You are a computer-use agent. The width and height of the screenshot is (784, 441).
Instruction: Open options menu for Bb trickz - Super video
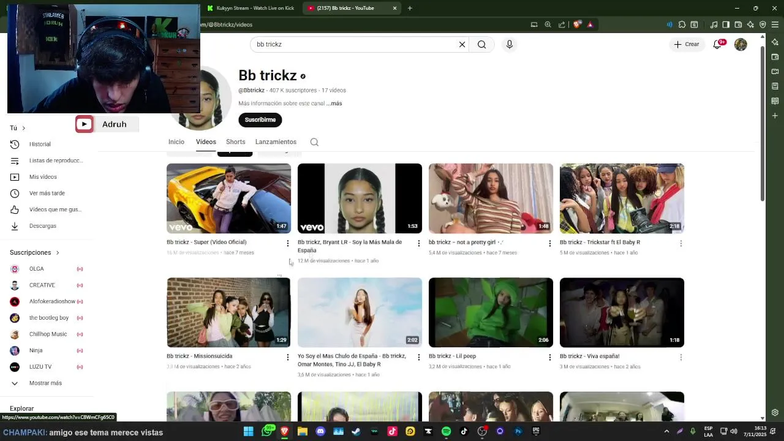pyautogui.click(x=288, y=243)
